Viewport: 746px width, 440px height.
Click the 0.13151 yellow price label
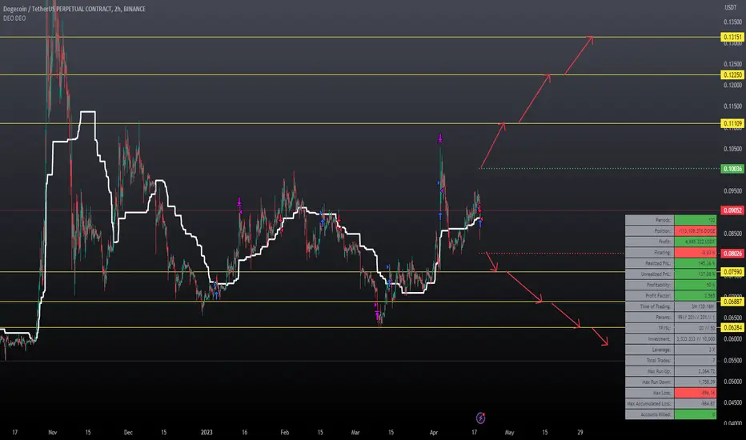[x=732, y=37]
